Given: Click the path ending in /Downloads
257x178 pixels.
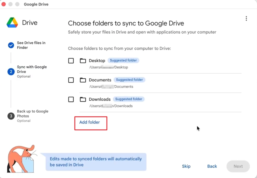Looking at the screenshot, I should tap(111, 106).
